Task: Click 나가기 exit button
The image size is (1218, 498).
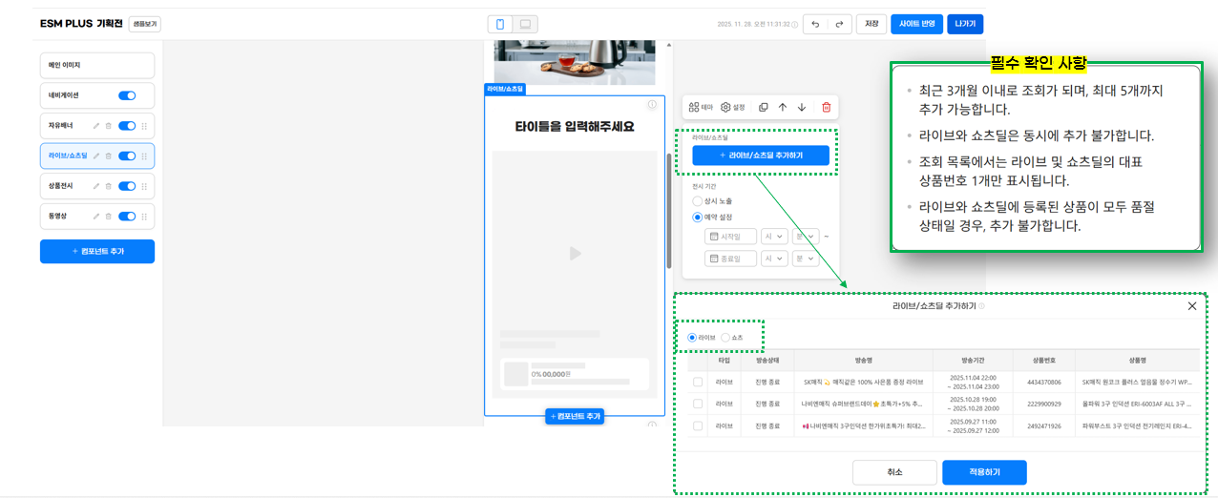Action: click(965, 24)
